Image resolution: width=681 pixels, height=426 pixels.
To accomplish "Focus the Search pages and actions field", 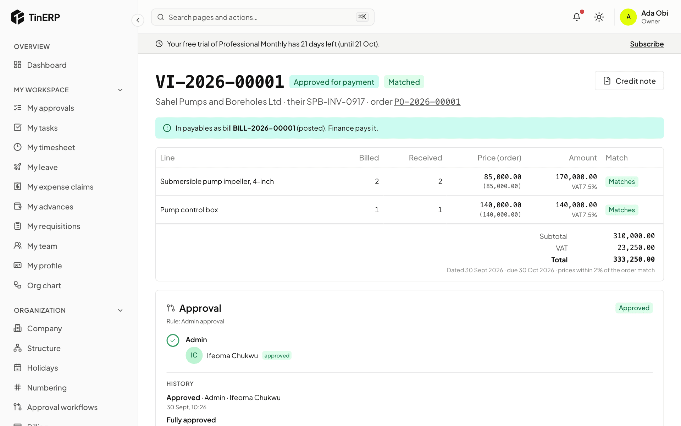I will pos(262,17).
